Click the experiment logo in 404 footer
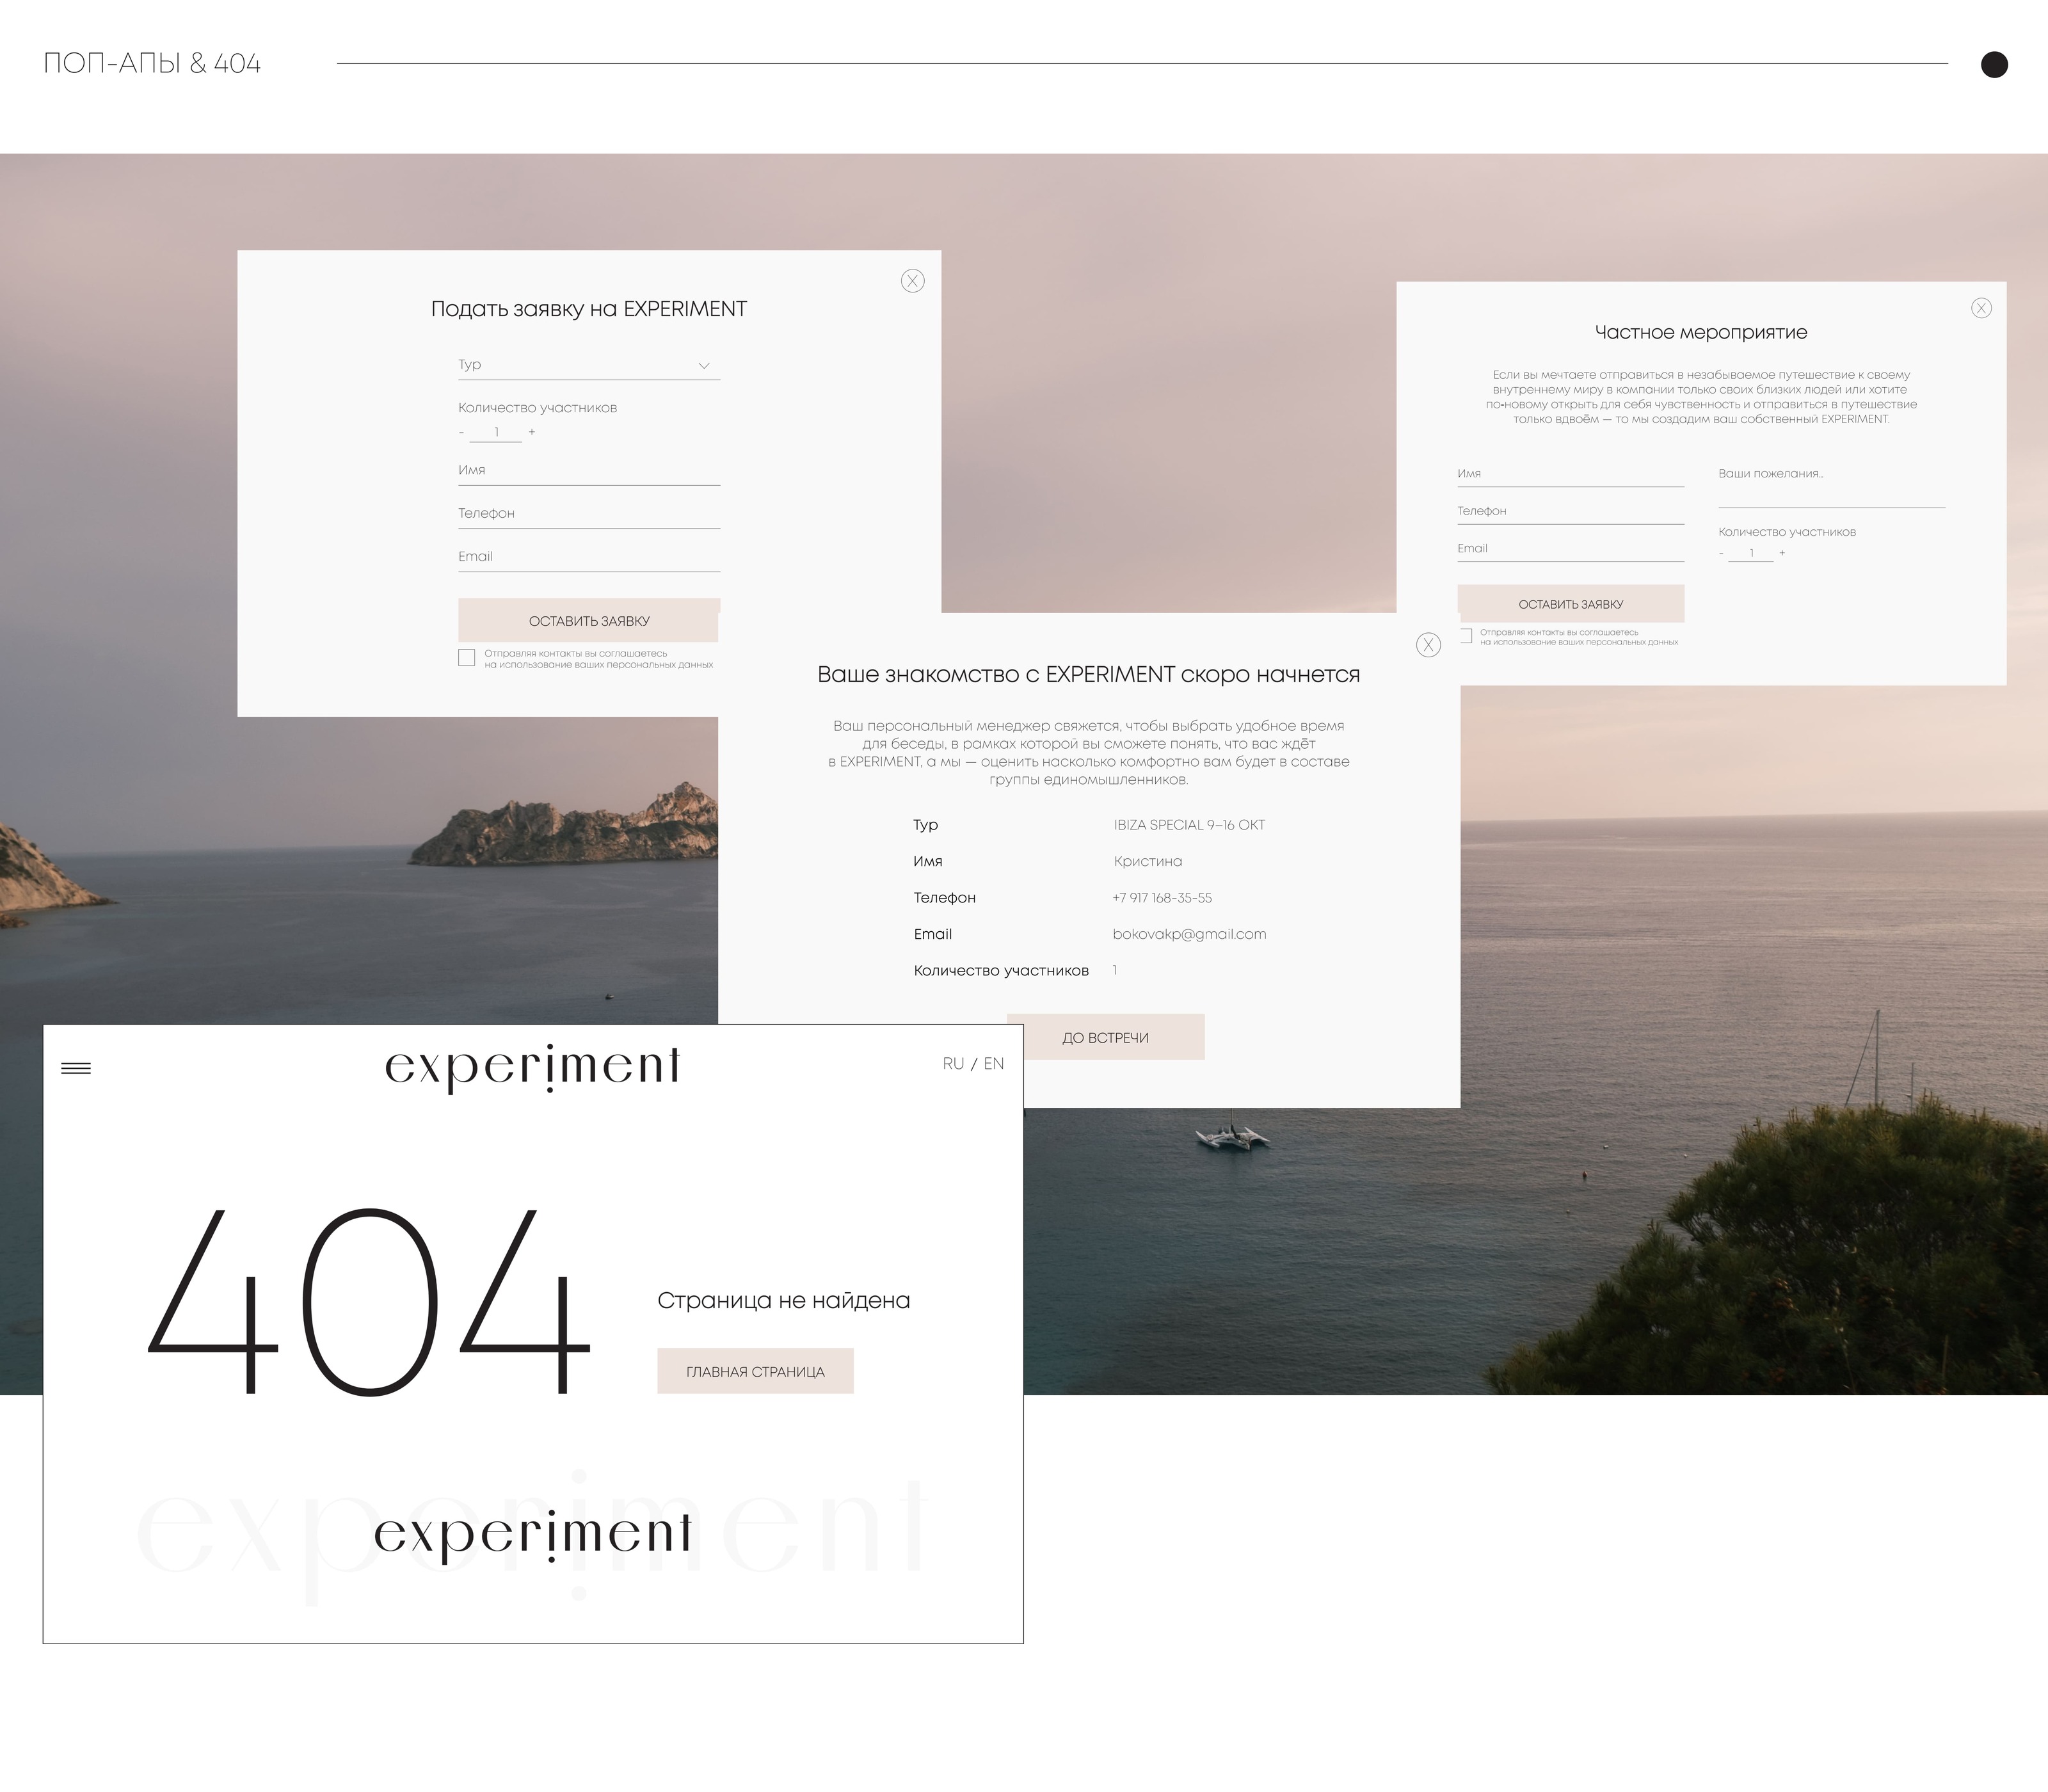Screen dimensions: 2048x1792 (x=532, y=1534)
